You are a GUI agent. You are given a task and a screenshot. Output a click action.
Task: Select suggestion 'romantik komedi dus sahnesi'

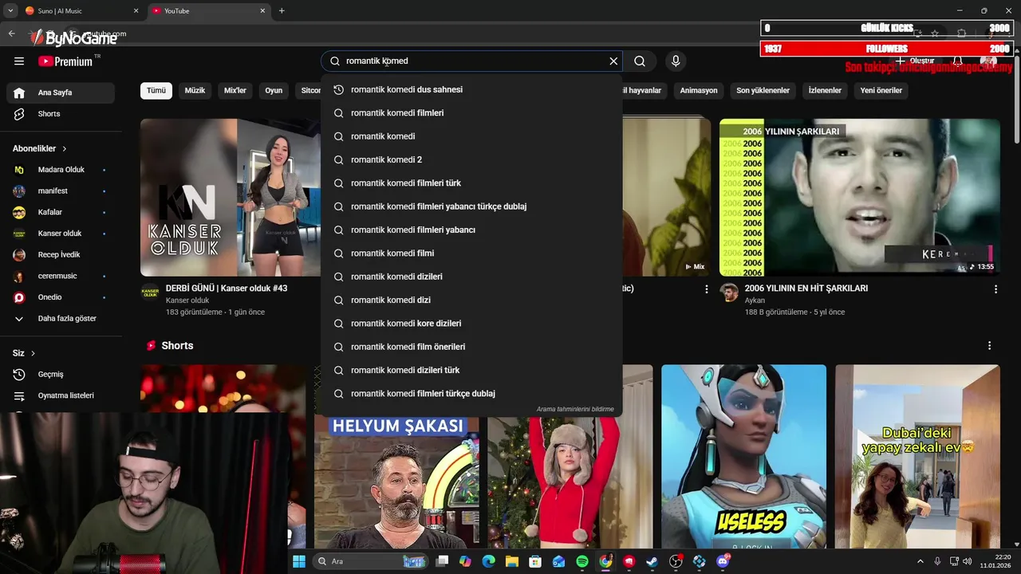pos(471,89)
